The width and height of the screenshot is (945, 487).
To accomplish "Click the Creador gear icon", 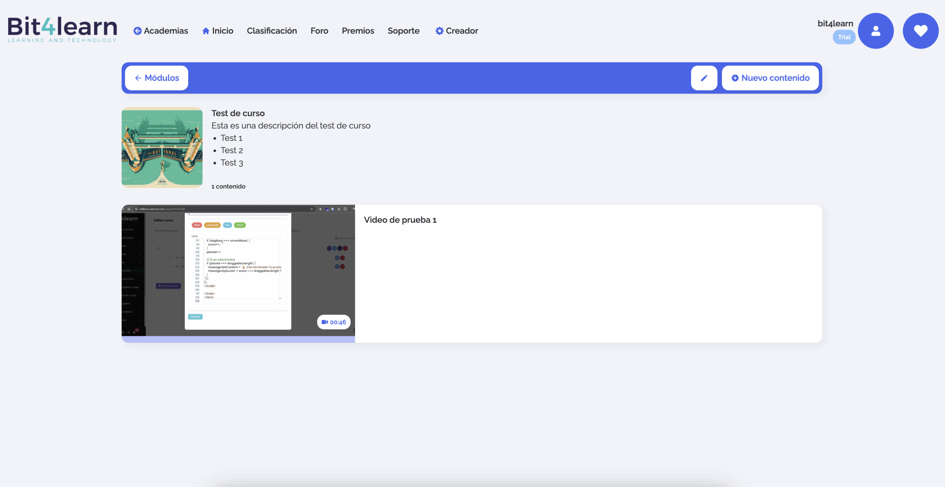I will [439, 31].
